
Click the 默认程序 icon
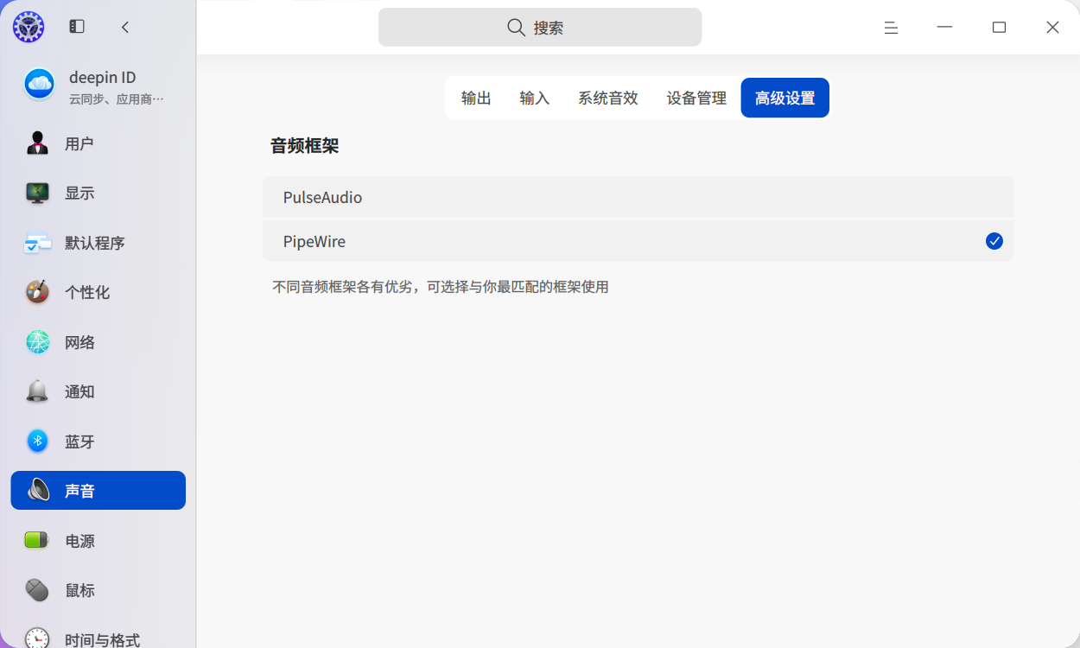pos(37,243)
